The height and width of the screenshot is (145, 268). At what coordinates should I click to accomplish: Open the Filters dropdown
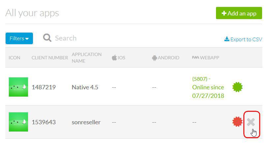(19, 39)
